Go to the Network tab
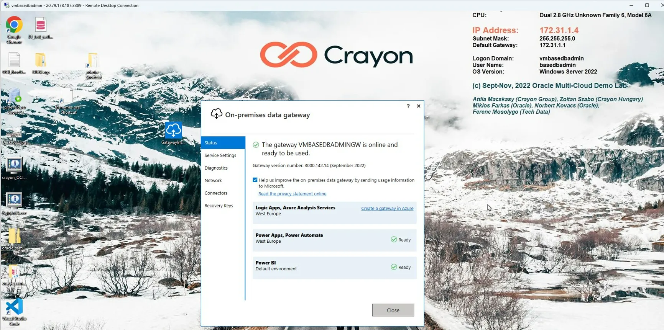 [223, 181]
